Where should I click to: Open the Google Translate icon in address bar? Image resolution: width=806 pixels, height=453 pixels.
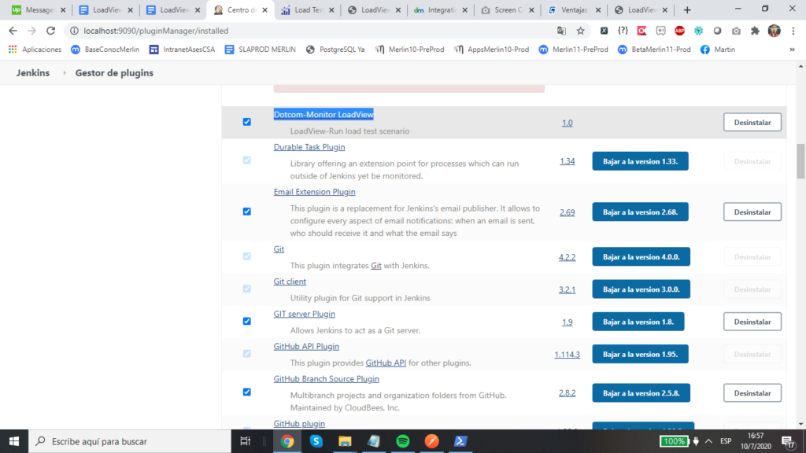click(561, 31)
